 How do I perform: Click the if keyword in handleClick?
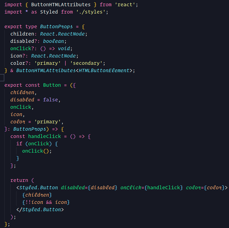(19, 144)
